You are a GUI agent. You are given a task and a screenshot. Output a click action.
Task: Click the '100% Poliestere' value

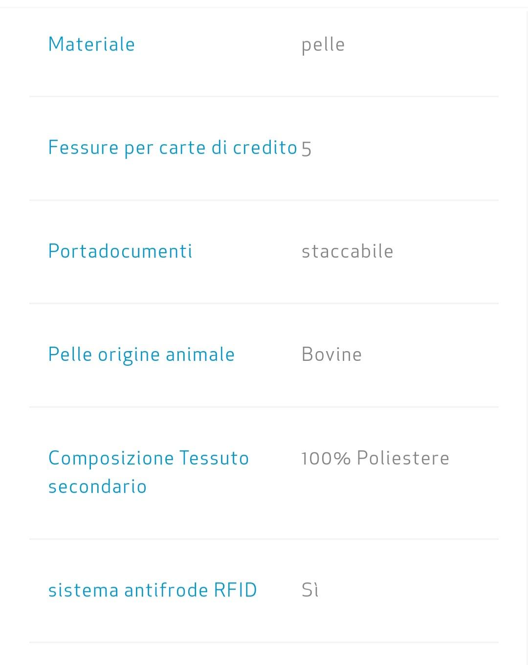375,458
